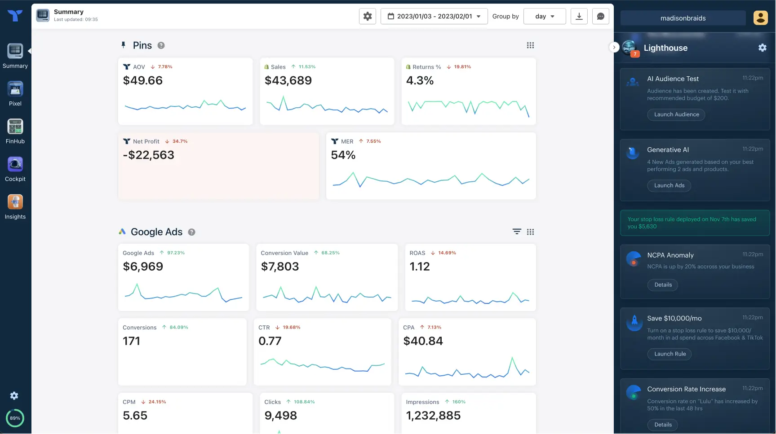This screenshot has width=776, height=434.
Task: Click the download report icon
Action: point(579,16)
